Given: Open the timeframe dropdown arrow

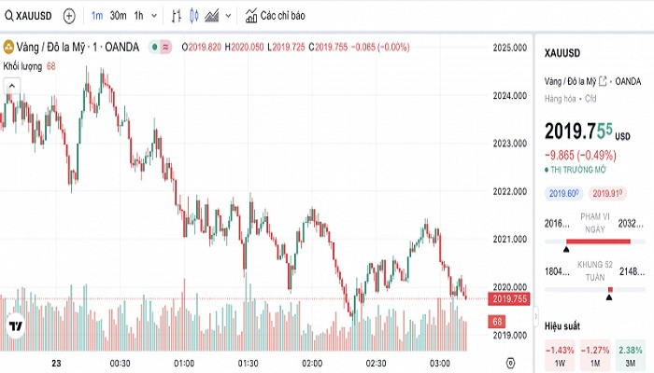Looking at the screenshot, I should tap(154, 16).
